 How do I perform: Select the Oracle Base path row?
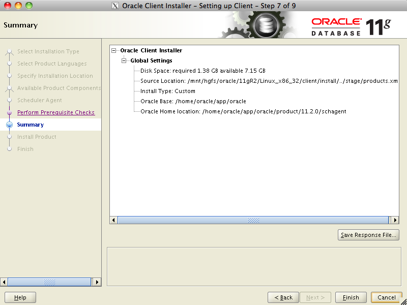(x=193, y=101)
